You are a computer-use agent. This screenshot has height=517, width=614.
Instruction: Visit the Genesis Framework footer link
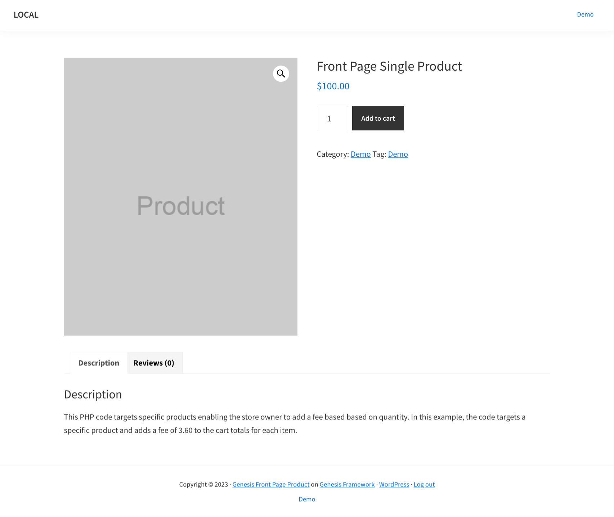click(347, 485)
